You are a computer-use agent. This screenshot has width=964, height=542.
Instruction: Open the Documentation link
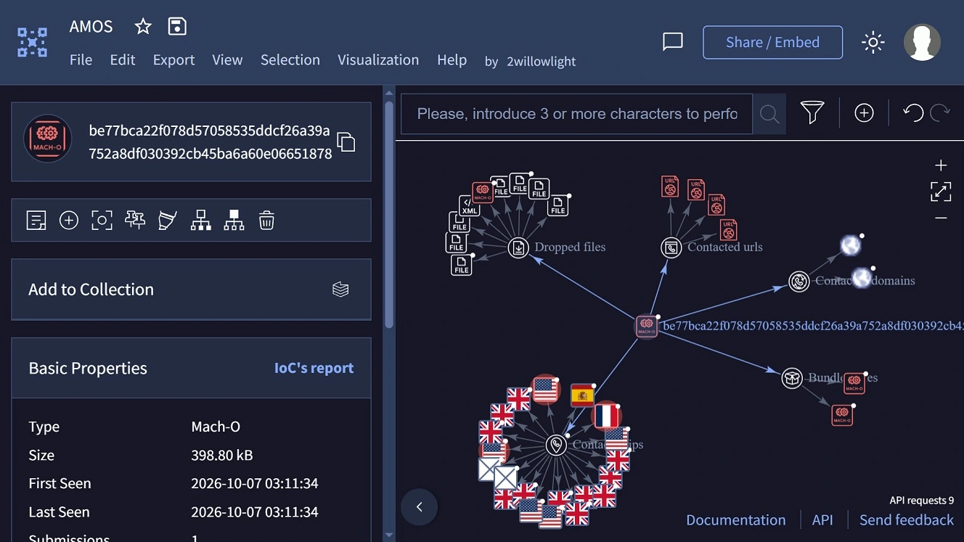[735, 520]
